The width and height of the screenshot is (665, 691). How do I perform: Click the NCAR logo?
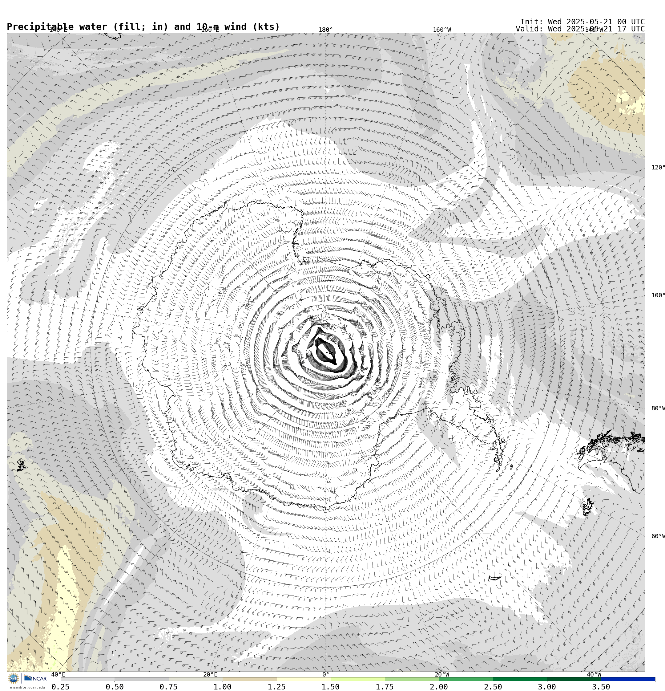tap(35, 678)
